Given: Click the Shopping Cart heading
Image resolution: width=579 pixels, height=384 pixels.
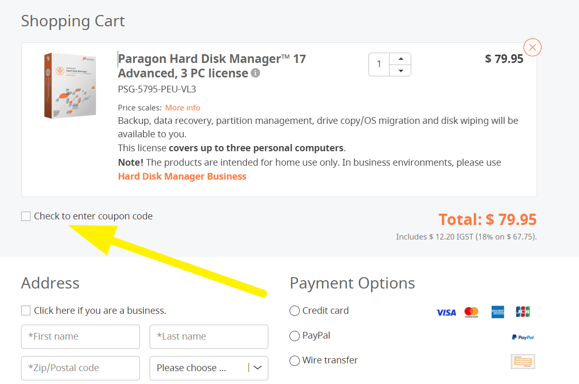Looking at the screenshot, I should (x=73, y=21).
